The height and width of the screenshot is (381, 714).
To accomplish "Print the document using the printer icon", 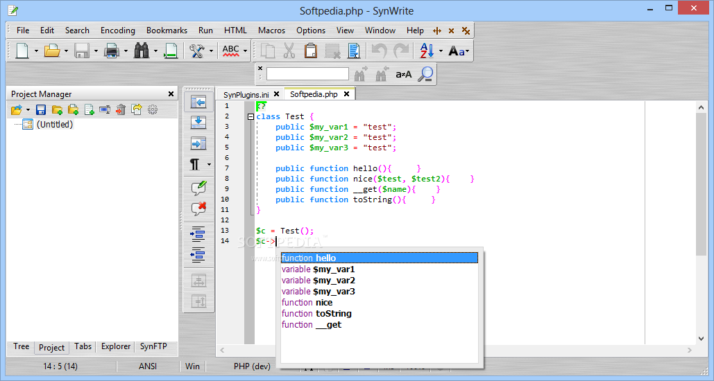I will pyautogui.click(x=112, y=51).
